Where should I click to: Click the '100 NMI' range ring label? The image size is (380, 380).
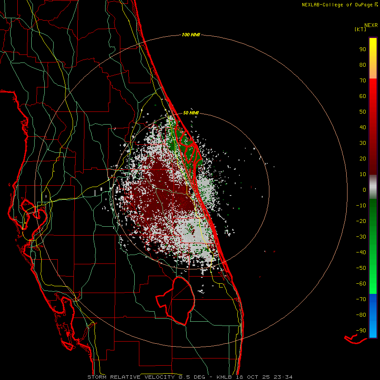click(191, 35)
